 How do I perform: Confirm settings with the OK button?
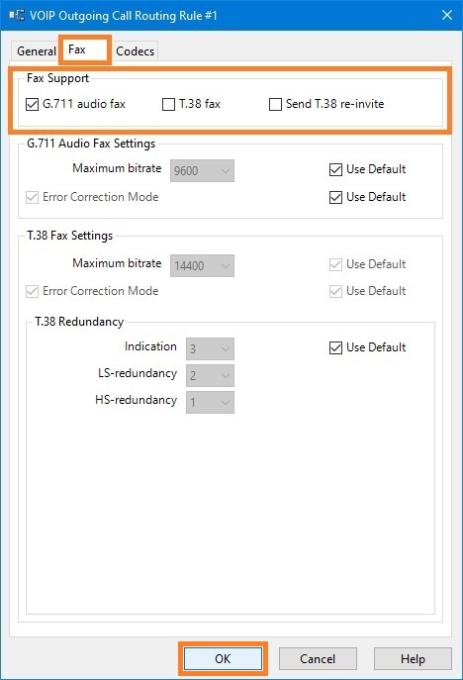tap(223, 659)
